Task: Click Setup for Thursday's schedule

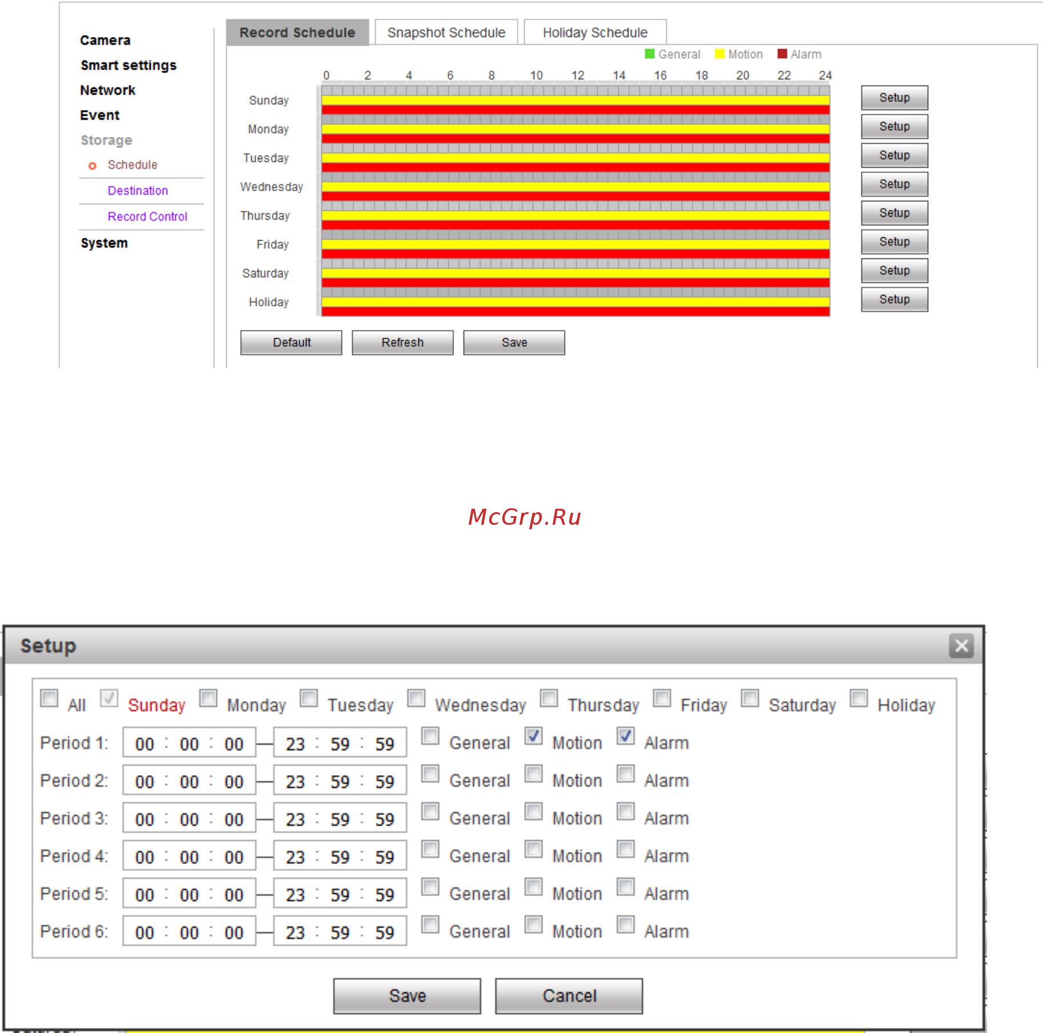Action: [x=895, y=213]
